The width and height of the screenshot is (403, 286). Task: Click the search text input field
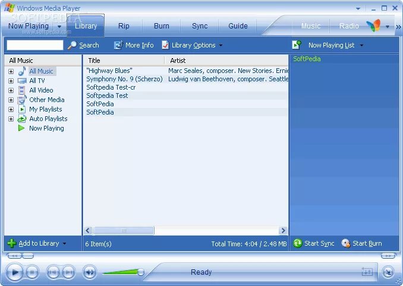coord(34,45)
